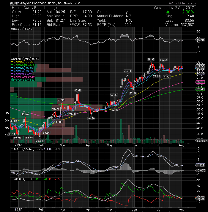Click the 60.41 high price marker
The width and height of the screenshot is (208, 212).
pyautogui.click(x=78, y=90)
